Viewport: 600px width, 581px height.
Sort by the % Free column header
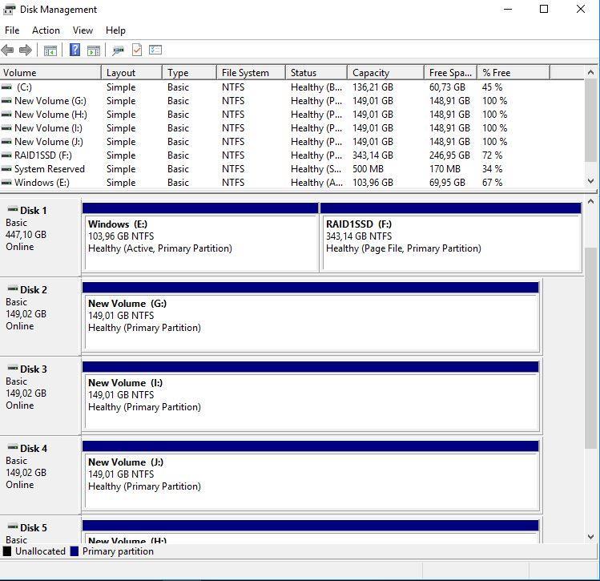pos(513,73)
